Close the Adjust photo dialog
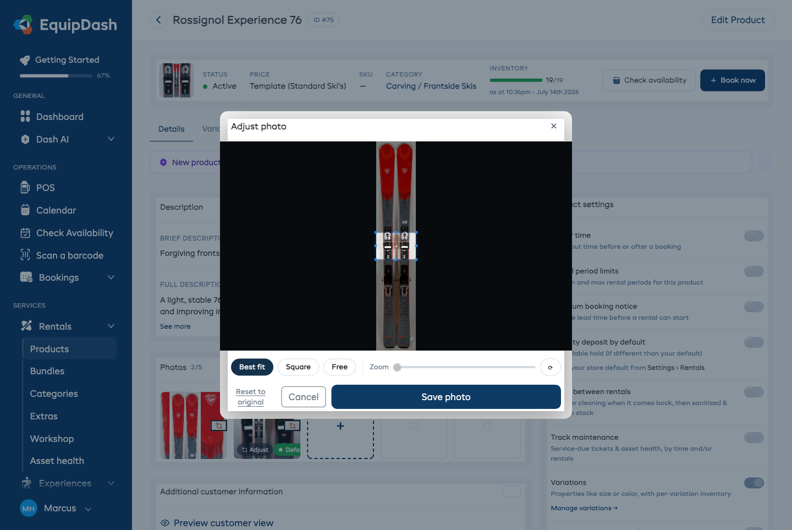The image size is (792, 530). coord(554,126)
